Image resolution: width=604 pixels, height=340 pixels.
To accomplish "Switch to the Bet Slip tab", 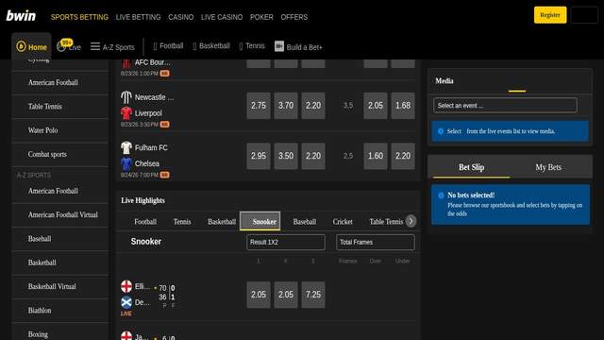I will pos(472,167).
